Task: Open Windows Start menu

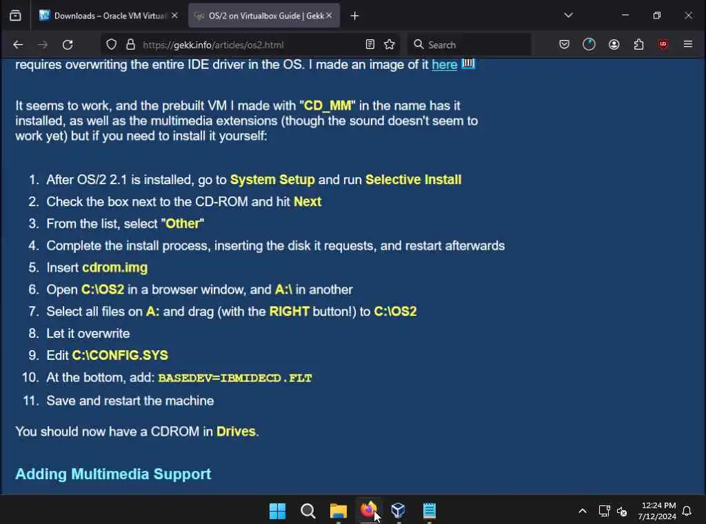Action: pos(277,511)
